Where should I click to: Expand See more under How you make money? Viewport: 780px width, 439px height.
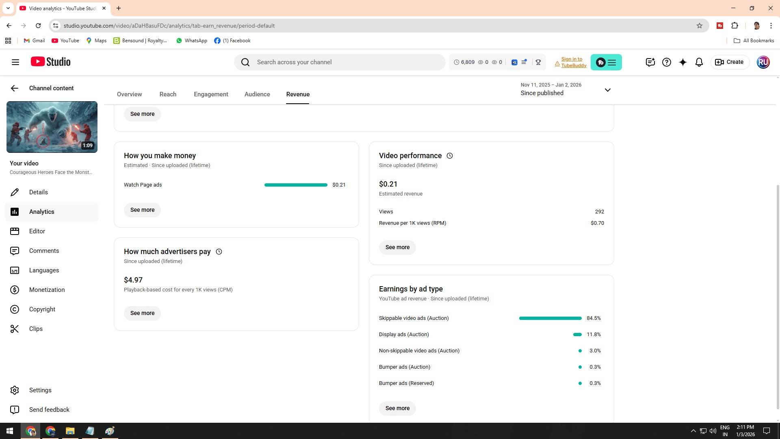coord(142,210)
